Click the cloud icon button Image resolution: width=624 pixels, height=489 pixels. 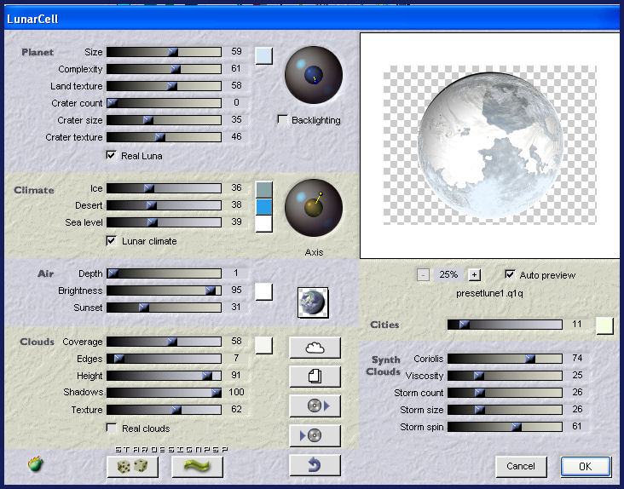coord(315,348)
